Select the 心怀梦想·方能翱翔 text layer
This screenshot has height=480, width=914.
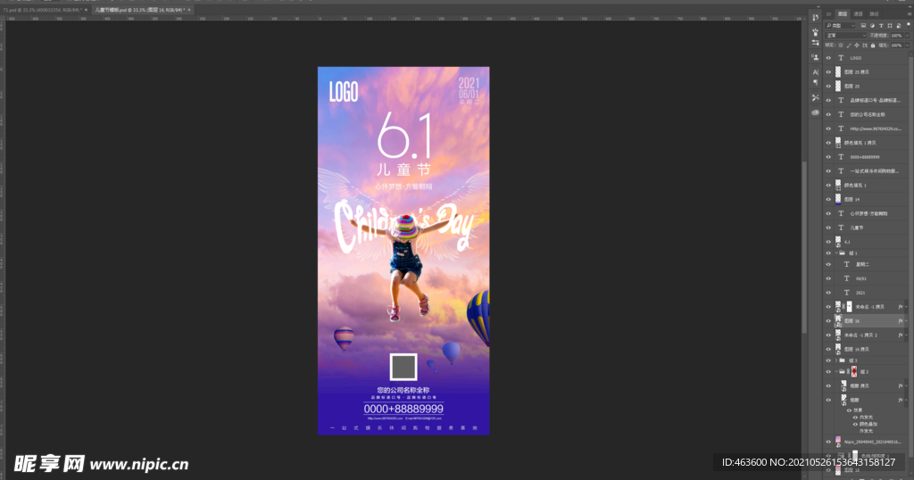point(867,214)
